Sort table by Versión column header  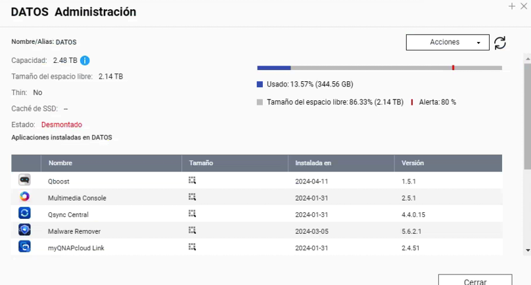(413, 163)
